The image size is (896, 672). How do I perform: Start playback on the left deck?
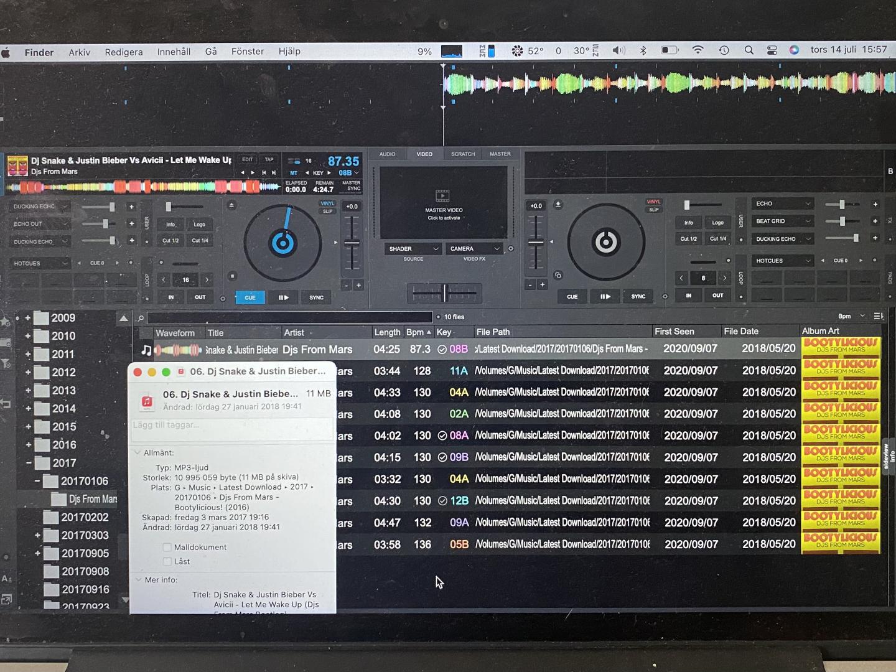click(x=283, y=297)
